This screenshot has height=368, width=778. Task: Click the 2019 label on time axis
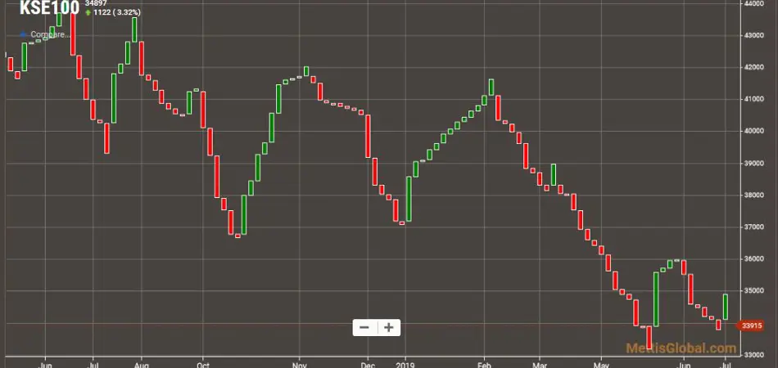(x=405, y=360)
